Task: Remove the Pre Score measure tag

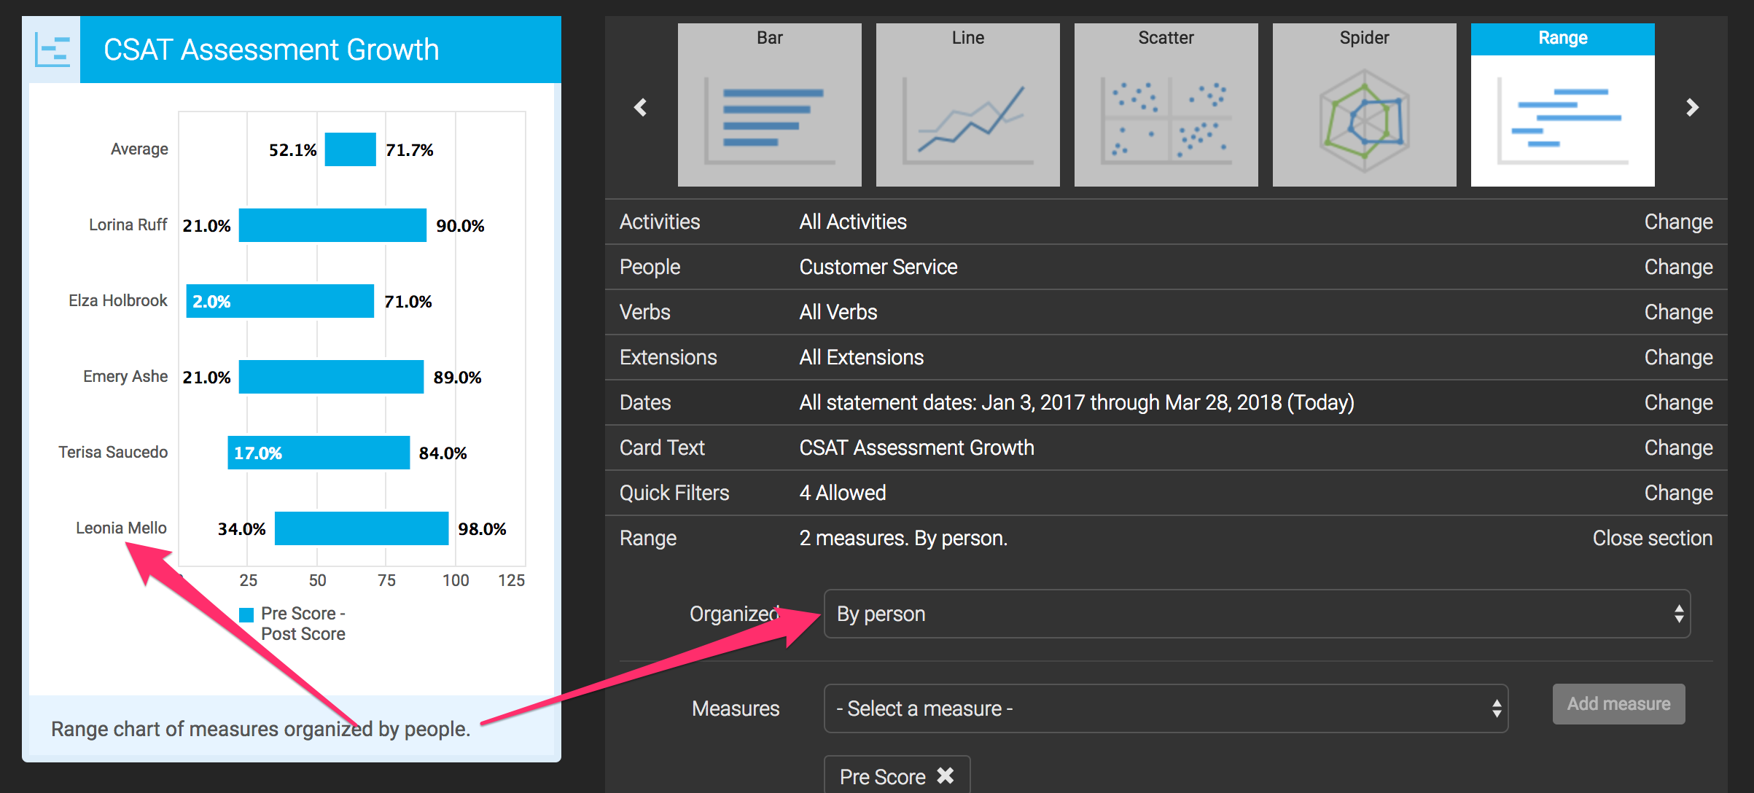Action: [x=946, y=776]
